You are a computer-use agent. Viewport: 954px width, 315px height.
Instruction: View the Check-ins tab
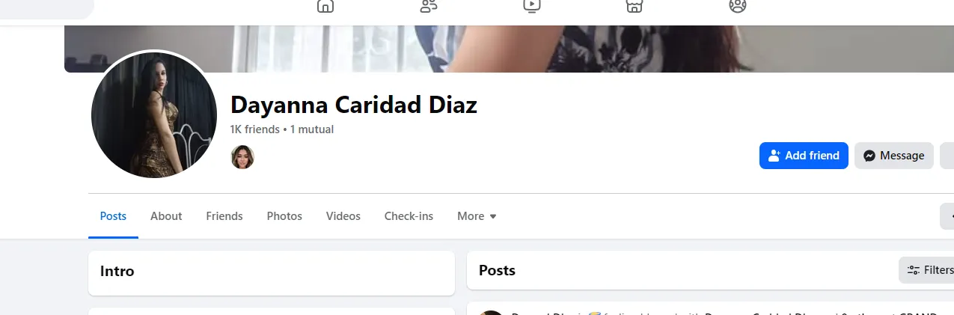[409, 216]
